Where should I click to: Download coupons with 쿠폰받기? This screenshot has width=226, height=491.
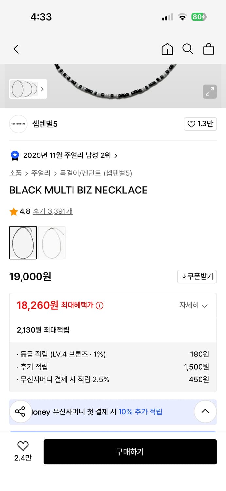(x=197, y=276)
